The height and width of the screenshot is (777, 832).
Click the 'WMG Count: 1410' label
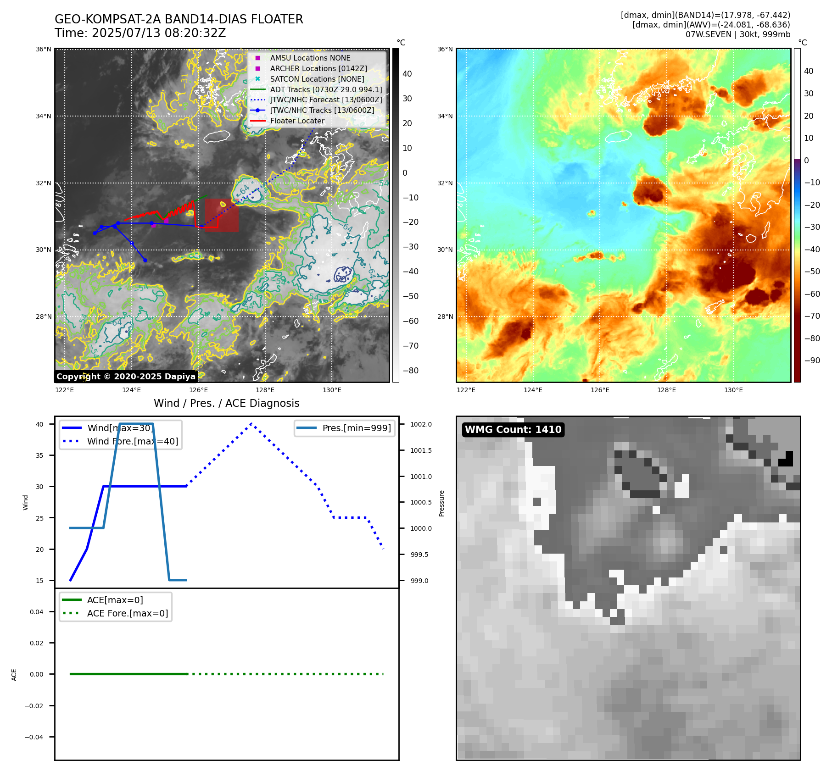[513, 430]
